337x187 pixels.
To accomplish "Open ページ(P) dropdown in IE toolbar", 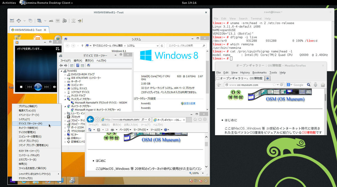I will click(x=125, y=130).
